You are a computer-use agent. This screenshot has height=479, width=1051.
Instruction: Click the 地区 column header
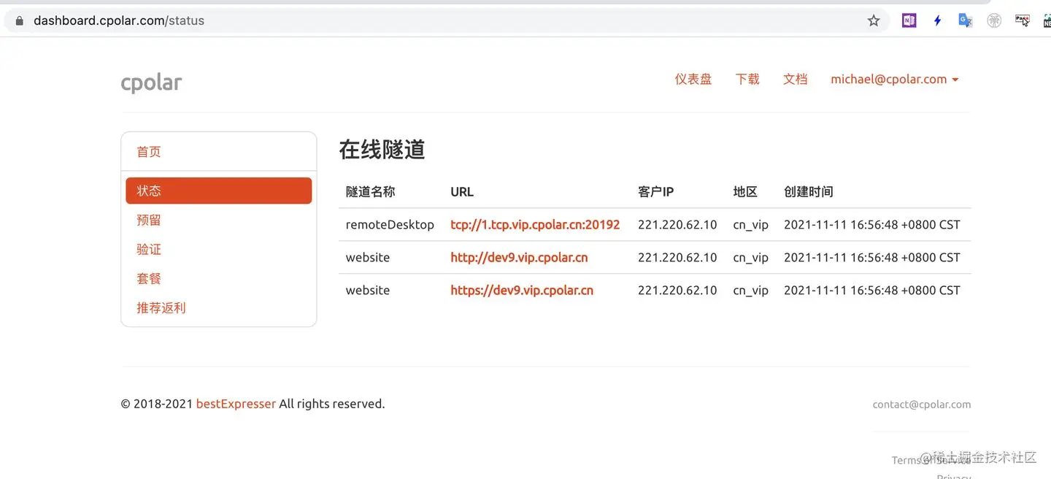pos(745,191)
